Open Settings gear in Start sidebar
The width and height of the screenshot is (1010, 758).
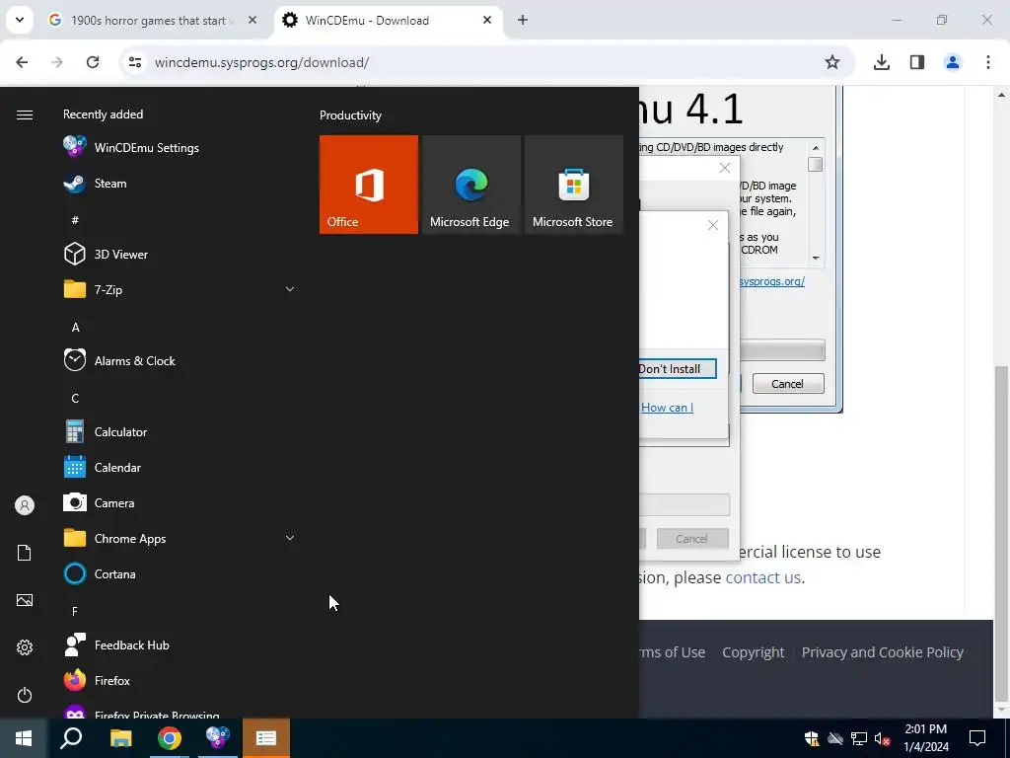[x=25, y=647]
